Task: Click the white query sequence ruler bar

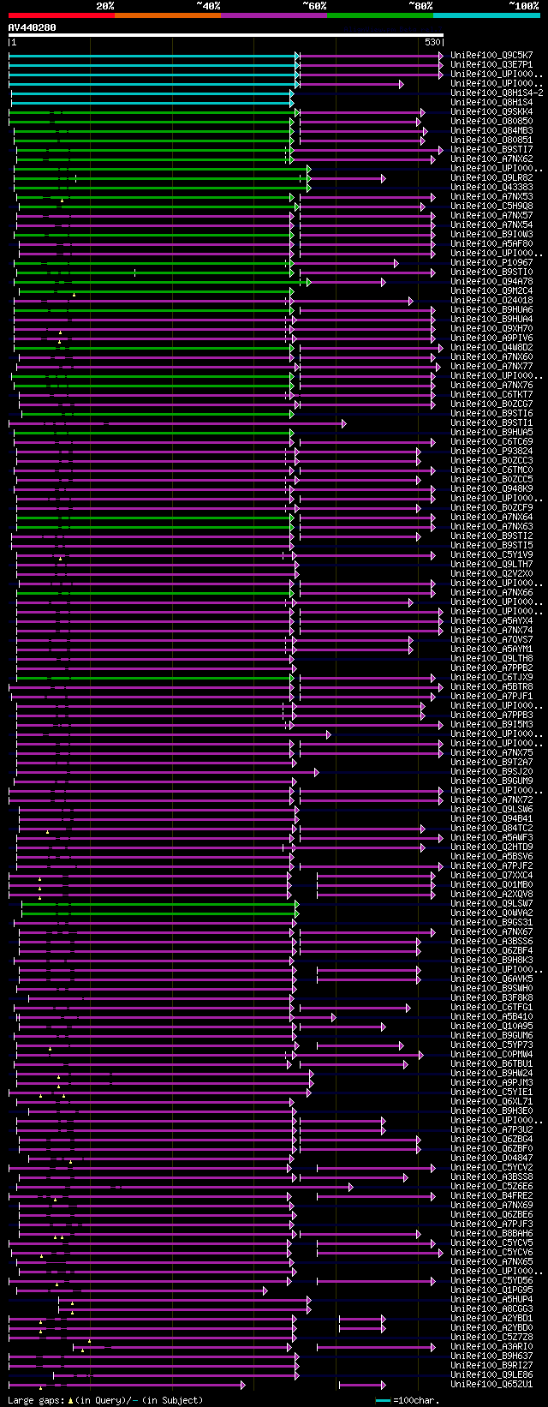Action: [x=225, y=35]
